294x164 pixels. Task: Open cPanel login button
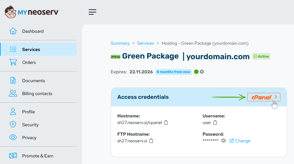tap(264, 97)
